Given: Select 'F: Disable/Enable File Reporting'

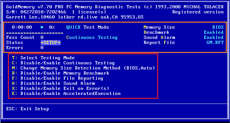Looking at the screenshot, I should coord(58,78).
